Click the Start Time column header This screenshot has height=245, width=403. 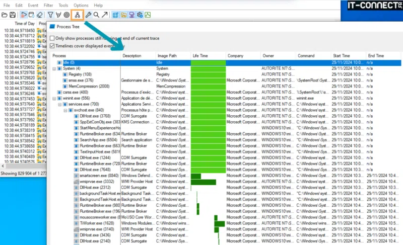[348, 56]
